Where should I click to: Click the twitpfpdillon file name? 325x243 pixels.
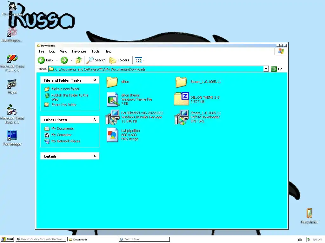coord(130,131)
